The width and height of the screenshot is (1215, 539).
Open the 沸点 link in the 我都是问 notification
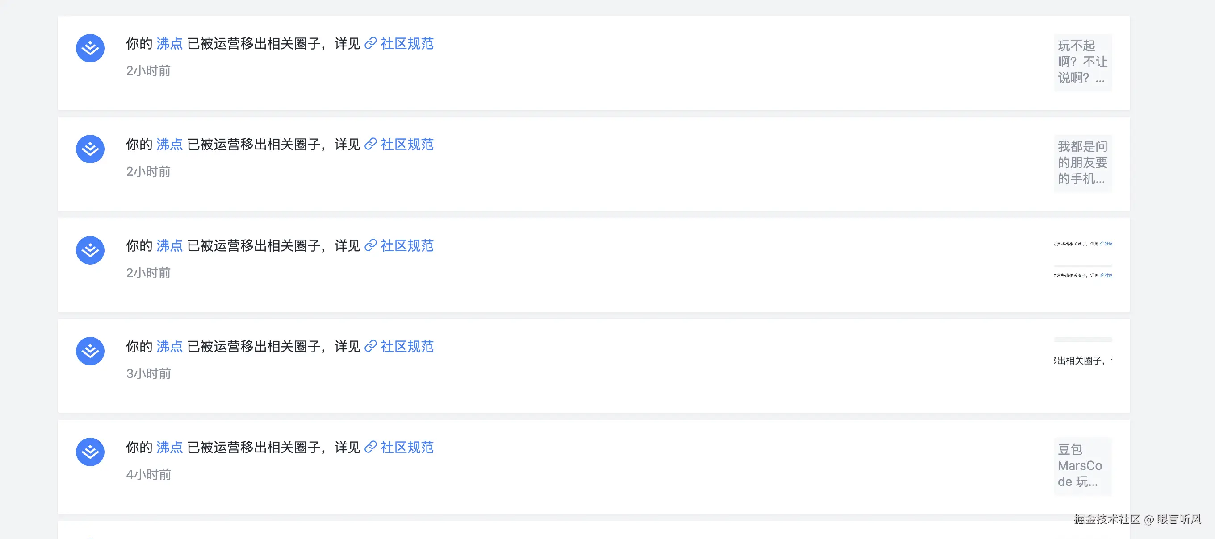[169, 144]
